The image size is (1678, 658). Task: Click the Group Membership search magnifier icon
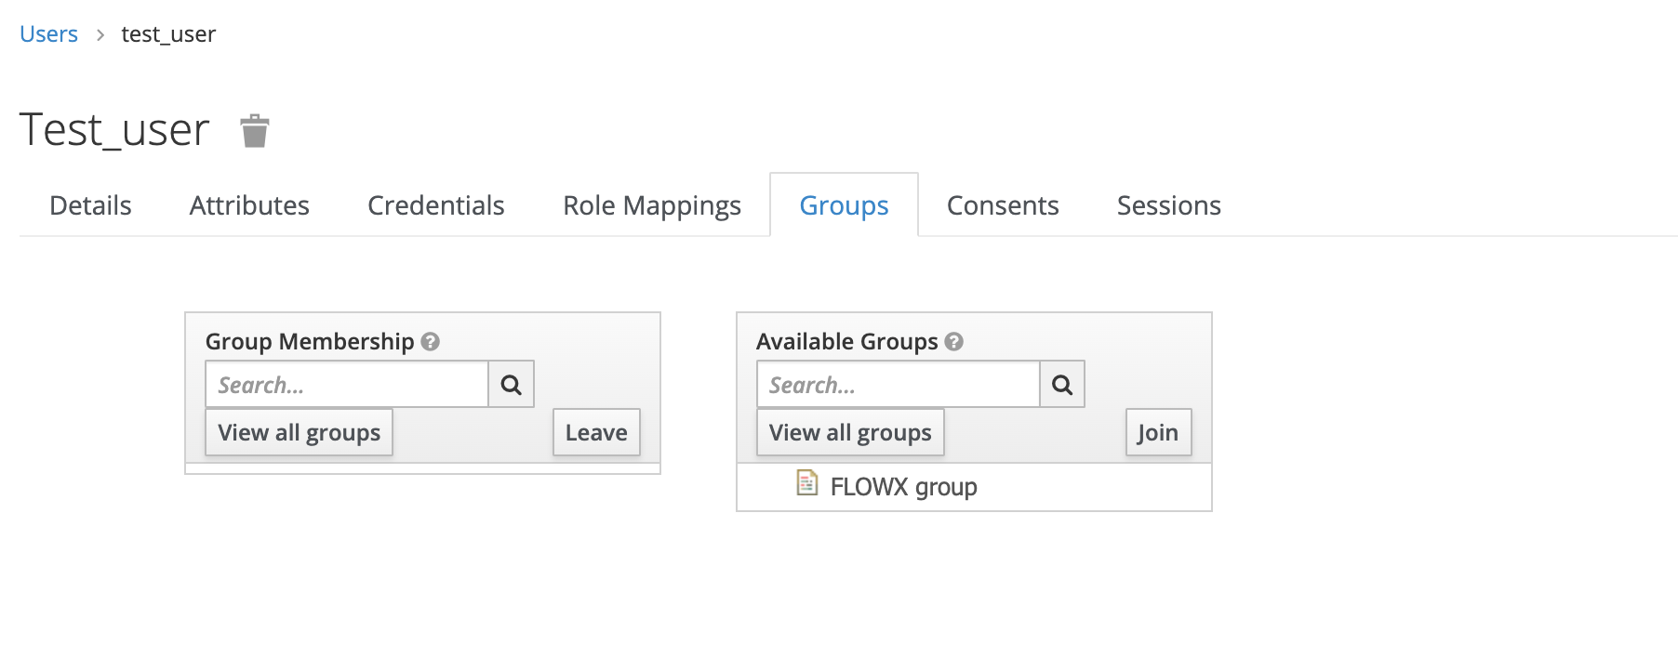pyautogui.click(x=511, y=385)
